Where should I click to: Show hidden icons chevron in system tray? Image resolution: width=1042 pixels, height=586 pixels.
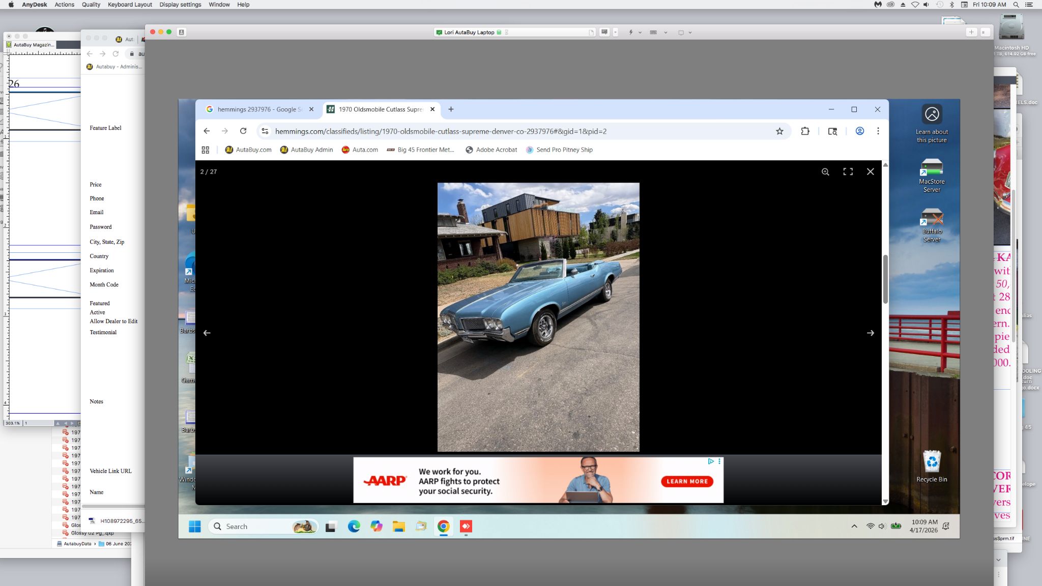[854, 526]
